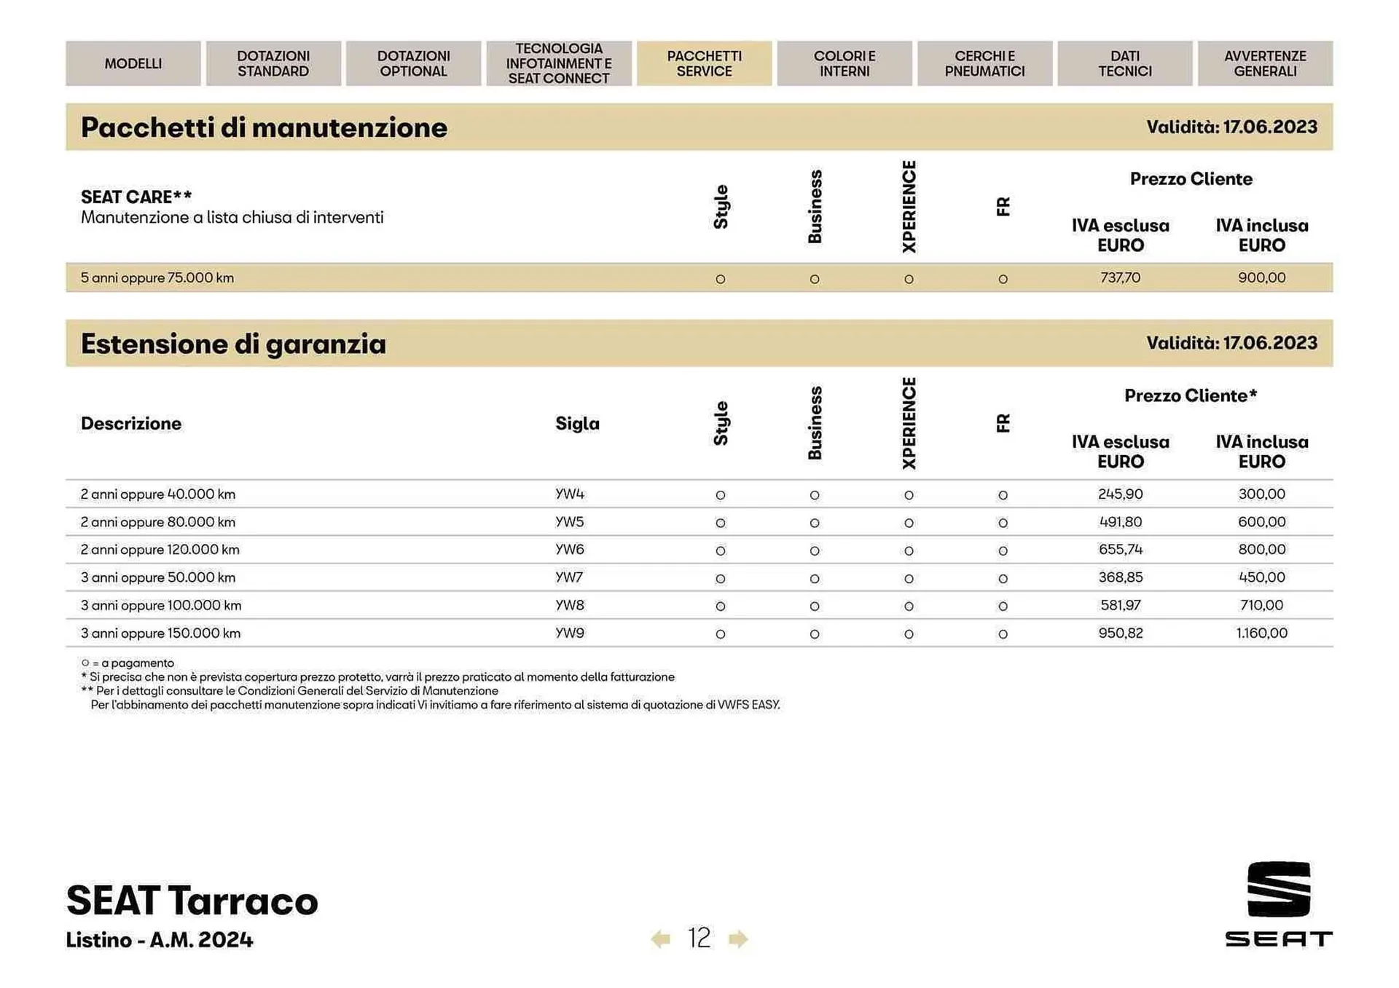The image size is (1399, 988).
Task: Go to next page arrow
Action: (x=738, y=938)
